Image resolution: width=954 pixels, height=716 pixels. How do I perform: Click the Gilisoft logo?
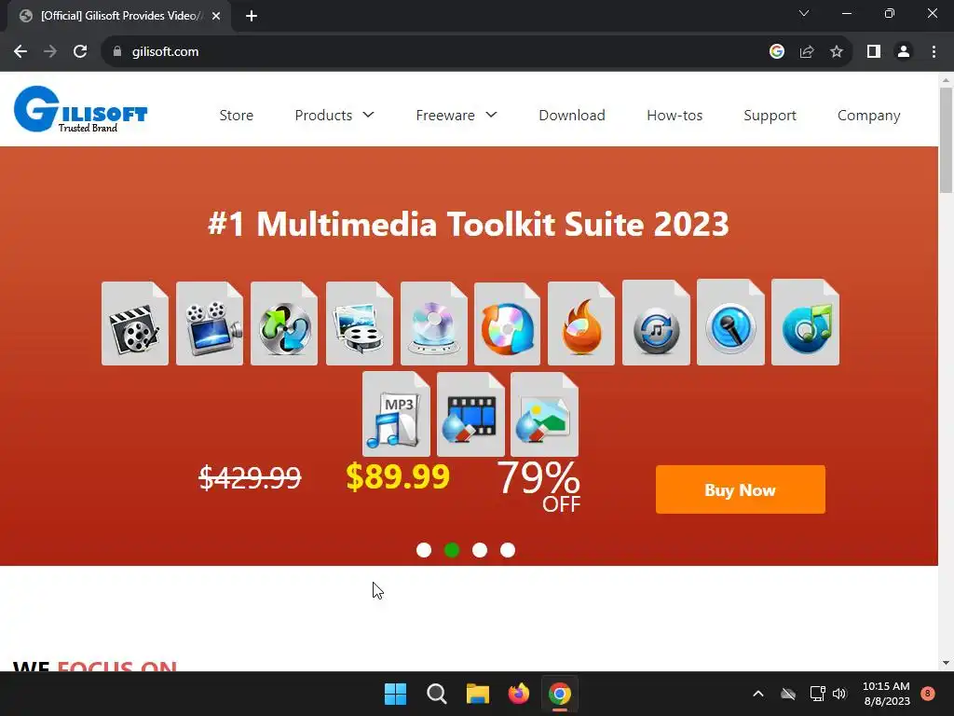(80, 109)
